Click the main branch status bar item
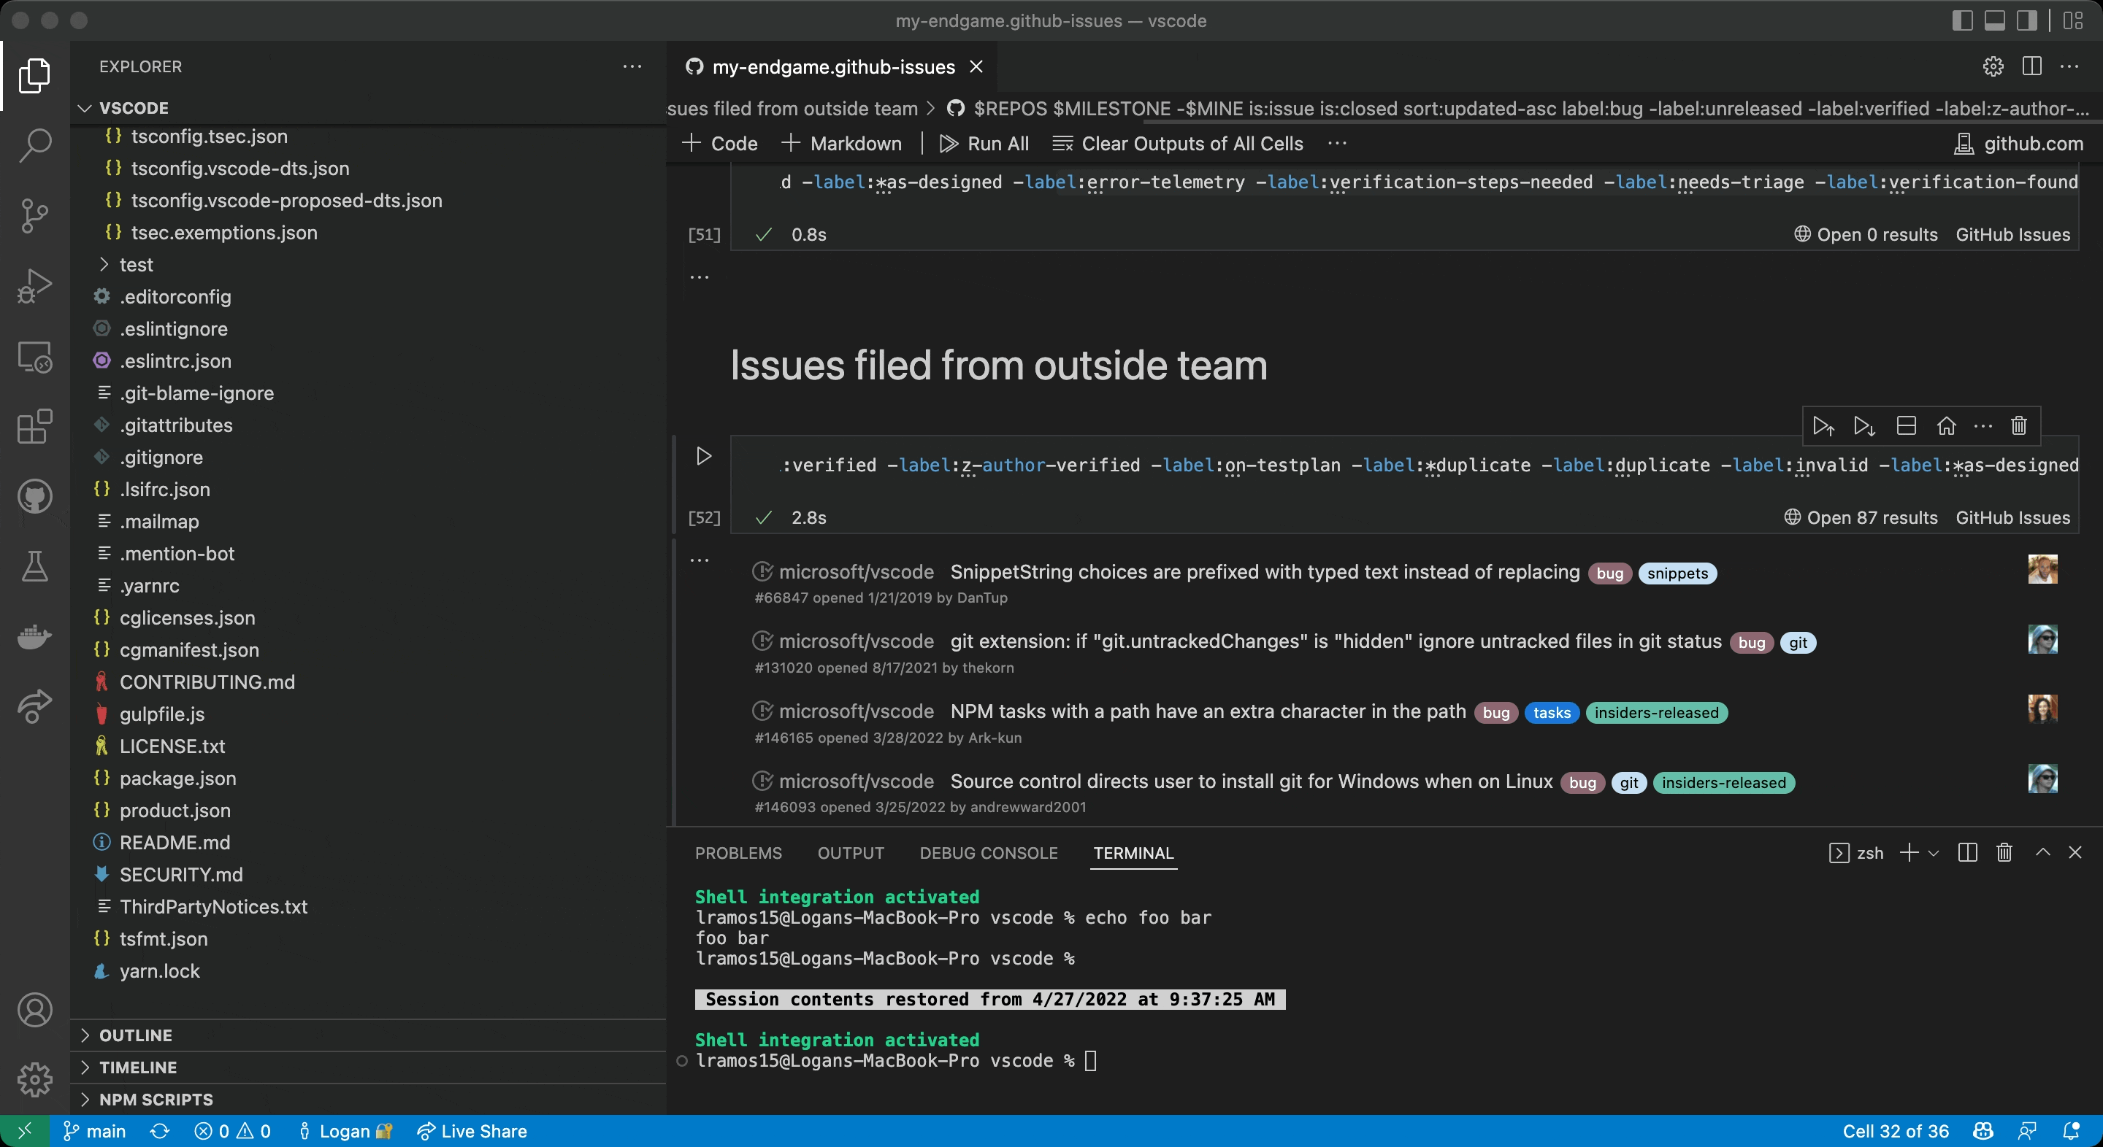Image resolution: width=2103 pixels, height=1147 pixels. coord(96,1132)
